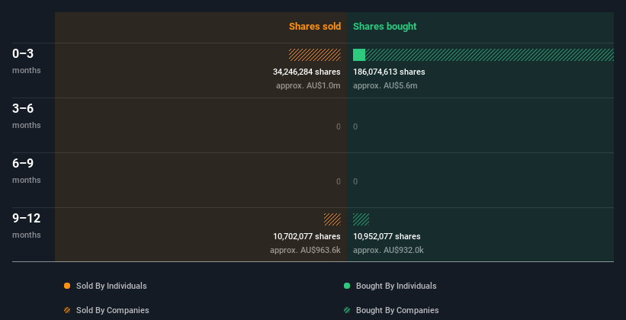Click the orange Sold By Individuals legend dot
This screenshot has width=626, height=320.
tap(67, 286)
